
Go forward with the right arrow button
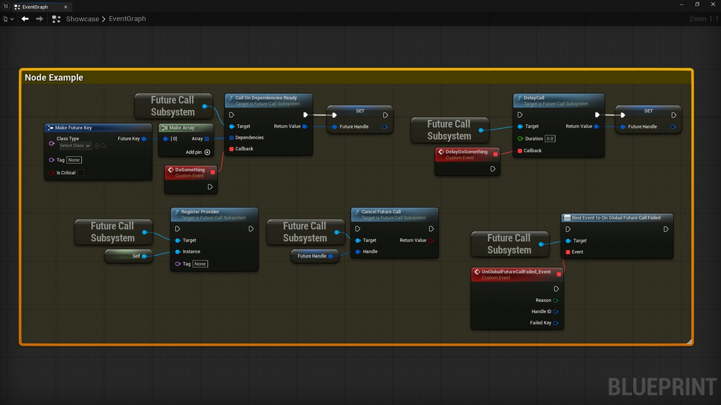coord(39,19)
